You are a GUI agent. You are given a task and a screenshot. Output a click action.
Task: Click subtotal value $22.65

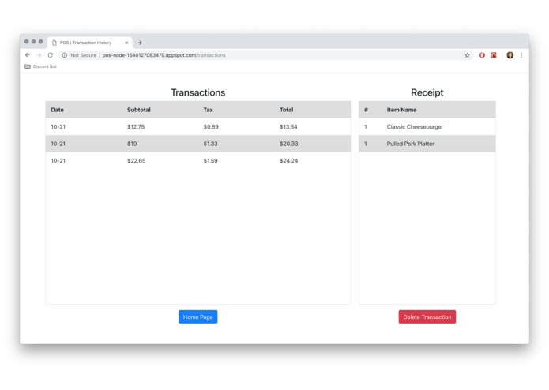point(136,161)
